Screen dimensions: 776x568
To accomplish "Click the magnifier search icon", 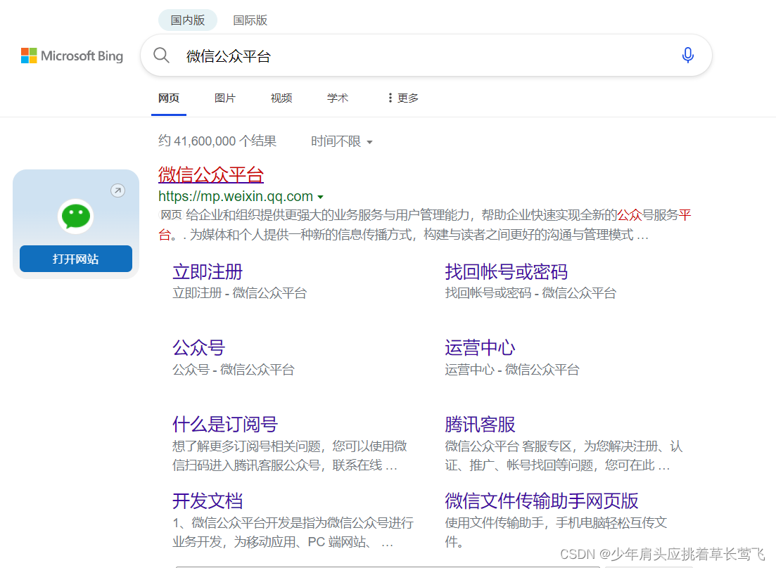I will pos(161,56).
